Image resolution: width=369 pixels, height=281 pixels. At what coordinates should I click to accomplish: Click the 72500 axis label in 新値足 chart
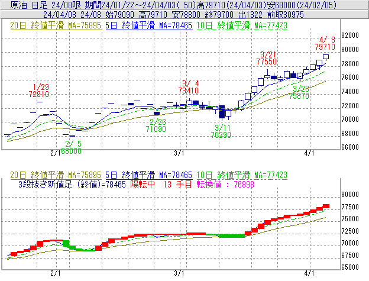[350, 231]
